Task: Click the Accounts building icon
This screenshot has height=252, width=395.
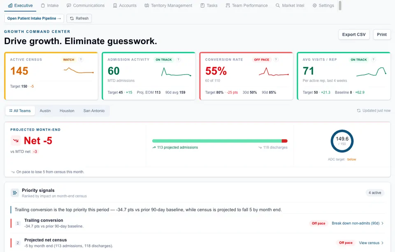Action: coord(115,5)
